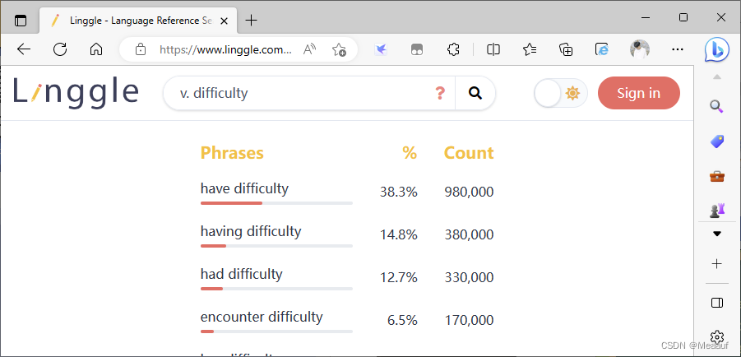Click the Linggle logo

76,91
